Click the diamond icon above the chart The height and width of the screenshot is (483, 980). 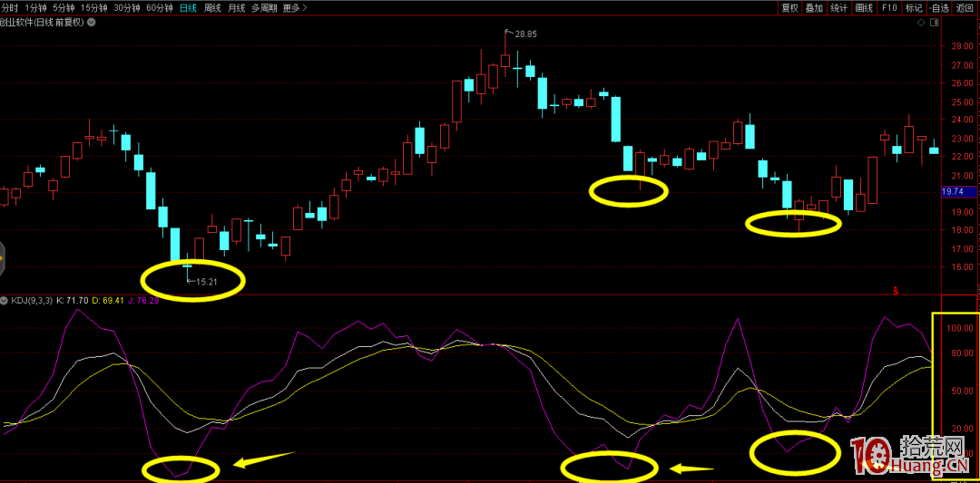pos(921,23)
